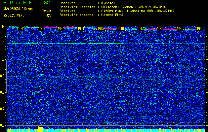Click the 1946 time marker
Screen dimensions: 208x132
[121, 28]
